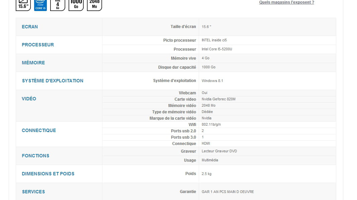Image resolution: width=357 pixels, height=200 pixels.
Task: Click the 'Nvidia' brand value
Action: click(x=206, y=118)
